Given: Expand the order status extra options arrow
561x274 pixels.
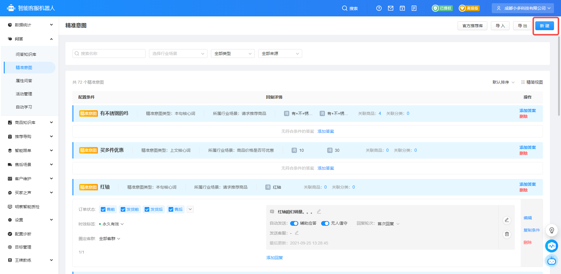Looking at the screenshot, I should tap(190, 209).
